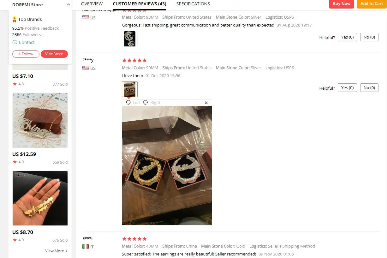Rotate review photo left
This screenshot has height=258, width=387.
[x=133, y=102]
